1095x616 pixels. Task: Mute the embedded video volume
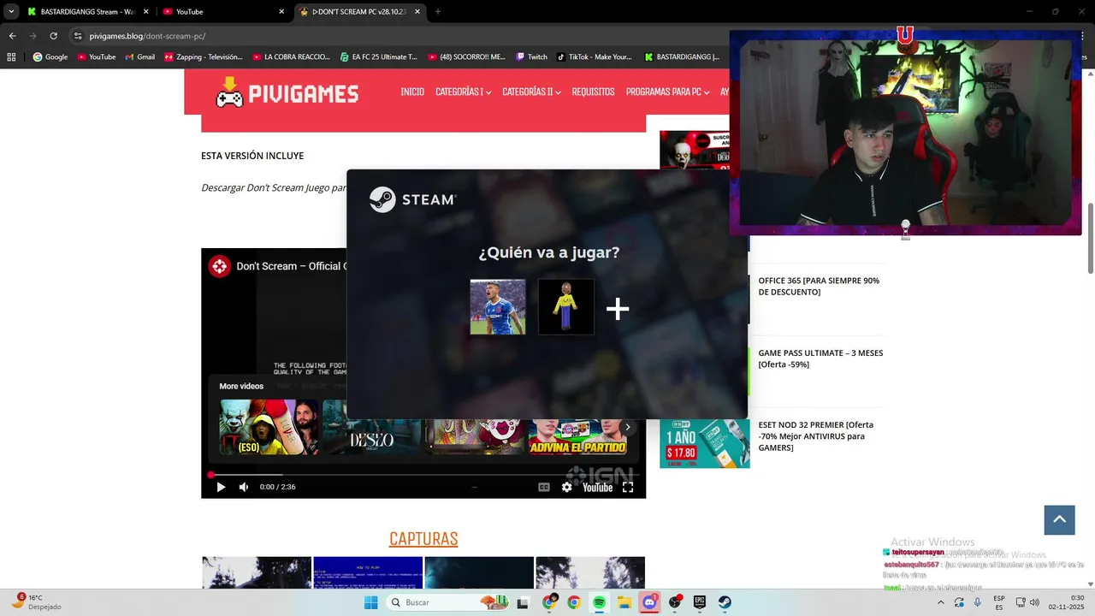pos(244,487)
